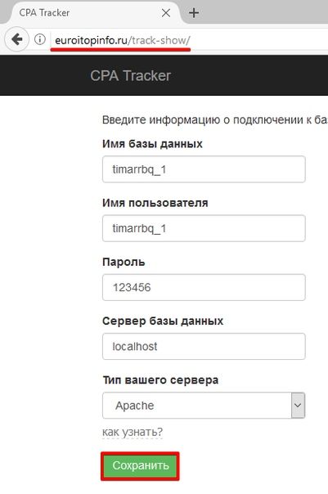
Task: Open a new tab with plus icon
Action: click(x=194, y=13)
